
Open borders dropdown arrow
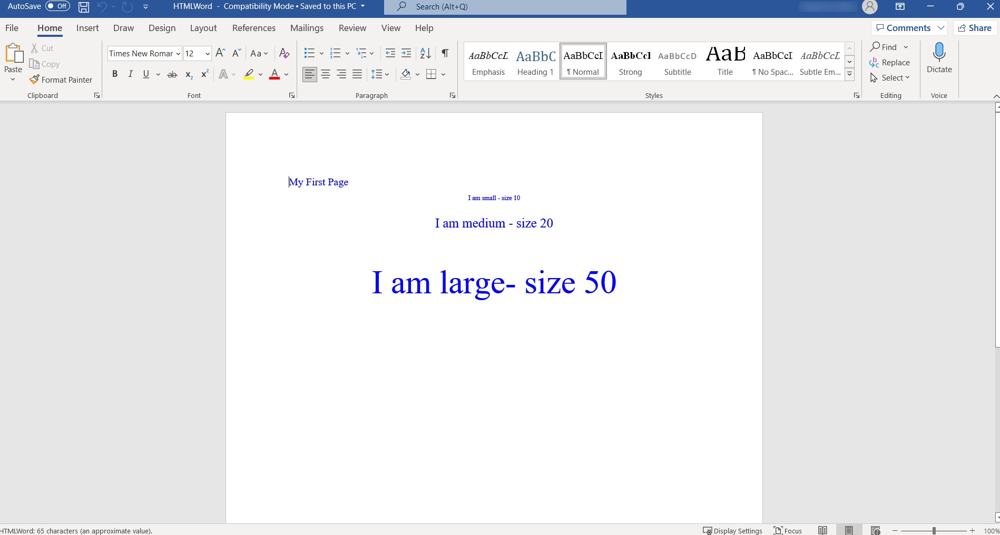(443, 74)
